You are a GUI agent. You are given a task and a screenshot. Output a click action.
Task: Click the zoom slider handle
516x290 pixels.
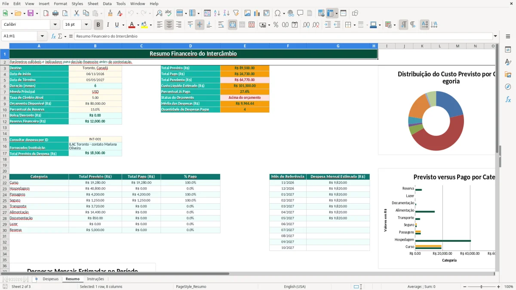[482, 287]
